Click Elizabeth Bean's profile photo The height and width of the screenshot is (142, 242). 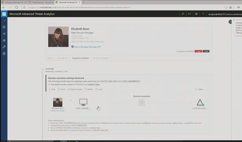58,37
